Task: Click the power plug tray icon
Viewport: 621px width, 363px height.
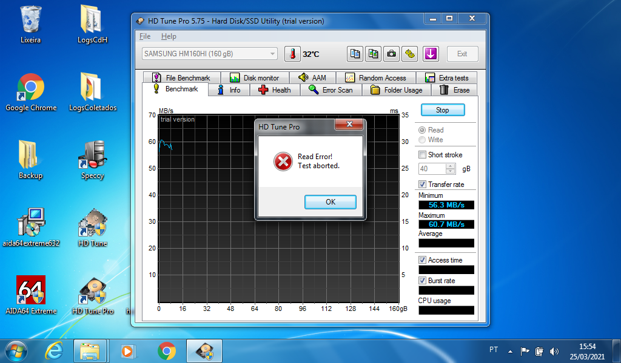Action: pos(539,351)
